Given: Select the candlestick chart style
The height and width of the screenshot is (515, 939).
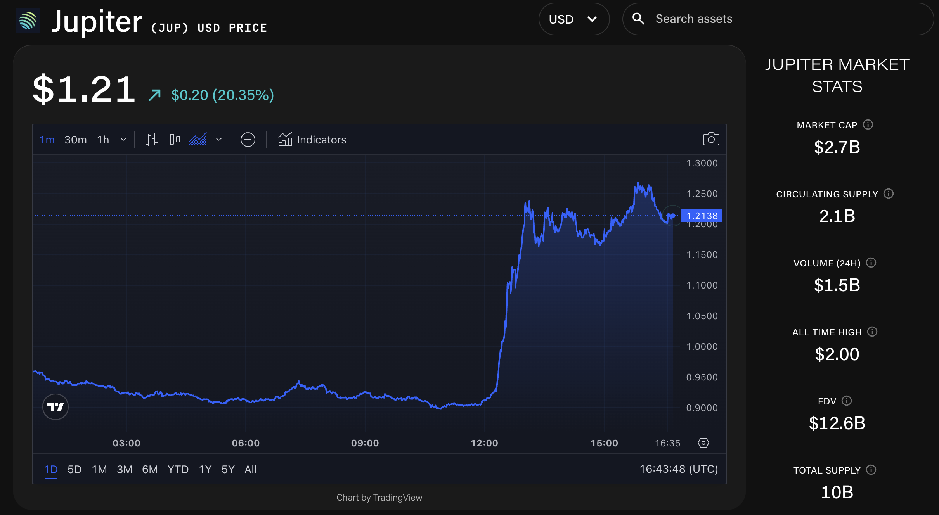Looking at the screenshot, I should (174, 139).
